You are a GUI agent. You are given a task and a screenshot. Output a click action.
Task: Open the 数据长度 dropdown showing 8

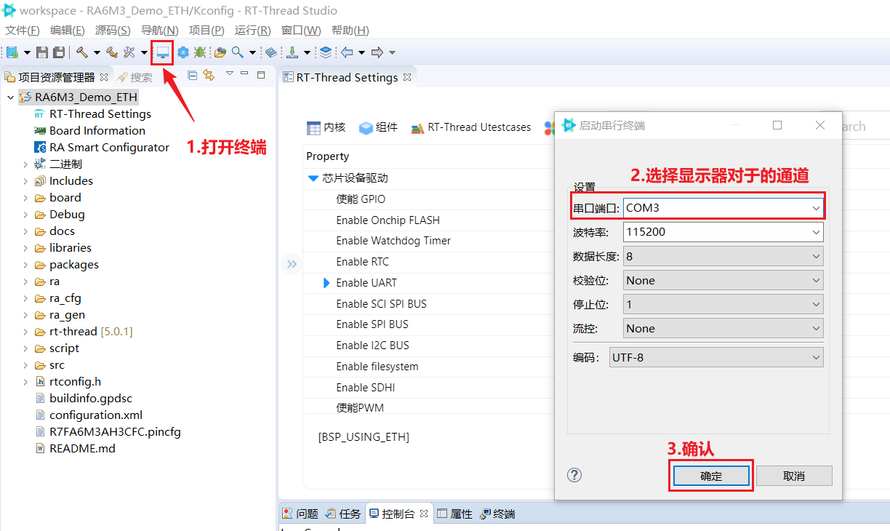pos(816,256)
